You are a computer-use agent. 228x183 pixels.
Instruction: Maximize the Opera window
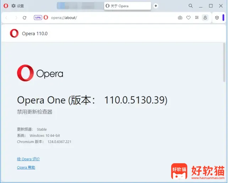211,6
